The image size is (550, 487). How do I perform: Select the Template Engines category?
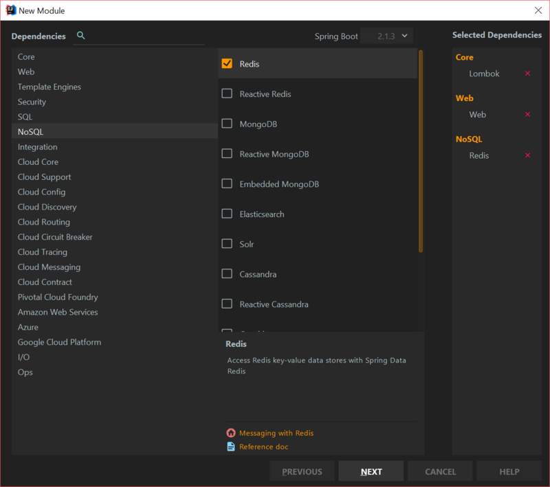pos(49,87)
